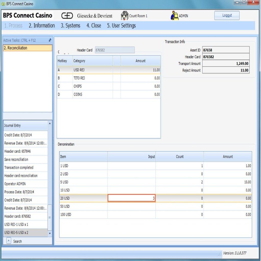Click the BPS Connect Casino title bar icon
This screenshot has width=261, height=261.
coord(3,4)
